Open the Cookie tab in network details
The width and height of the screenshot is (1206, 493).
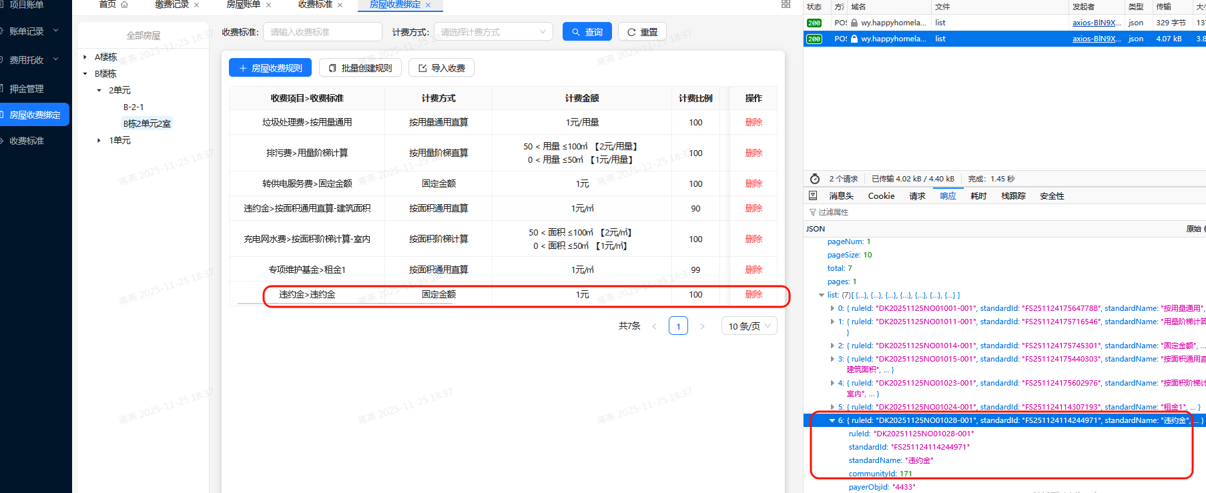pos(881,196)
